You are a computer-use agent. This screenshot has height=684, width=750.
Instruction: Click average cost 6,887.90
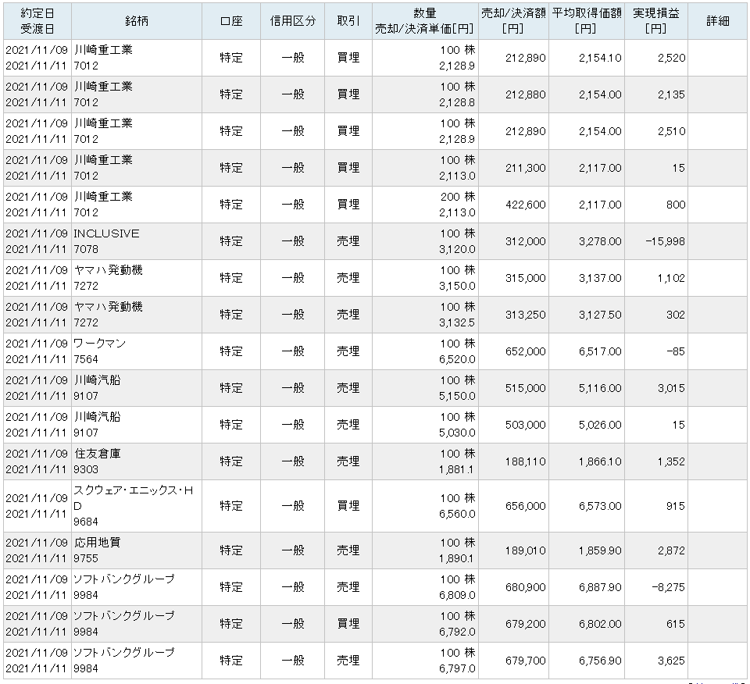pyautogui.click(x=600, y=587)
